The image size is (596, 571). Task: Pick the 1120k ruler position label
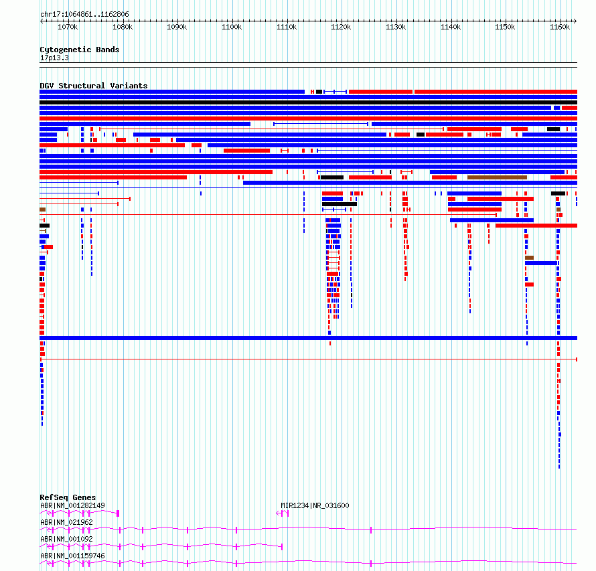tap(341, 27)
